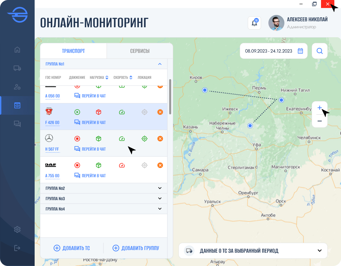Click the red speed icon for DAF A 755 00

[122, 165]
